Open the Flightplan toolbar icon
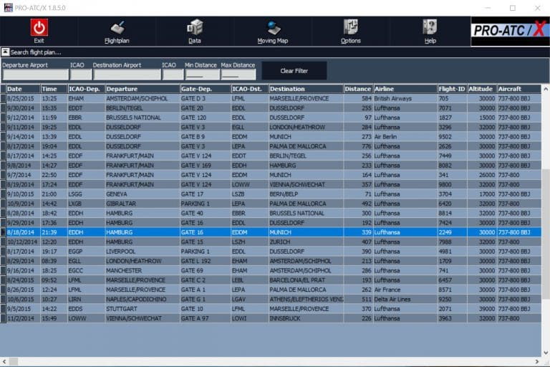 click(117, 28)
